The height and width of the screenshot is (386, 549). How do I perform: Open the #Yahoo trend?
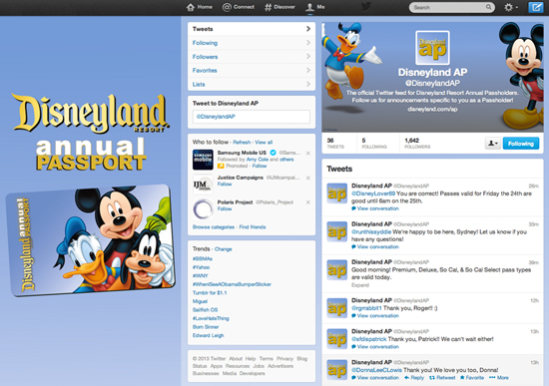[201, 267]
